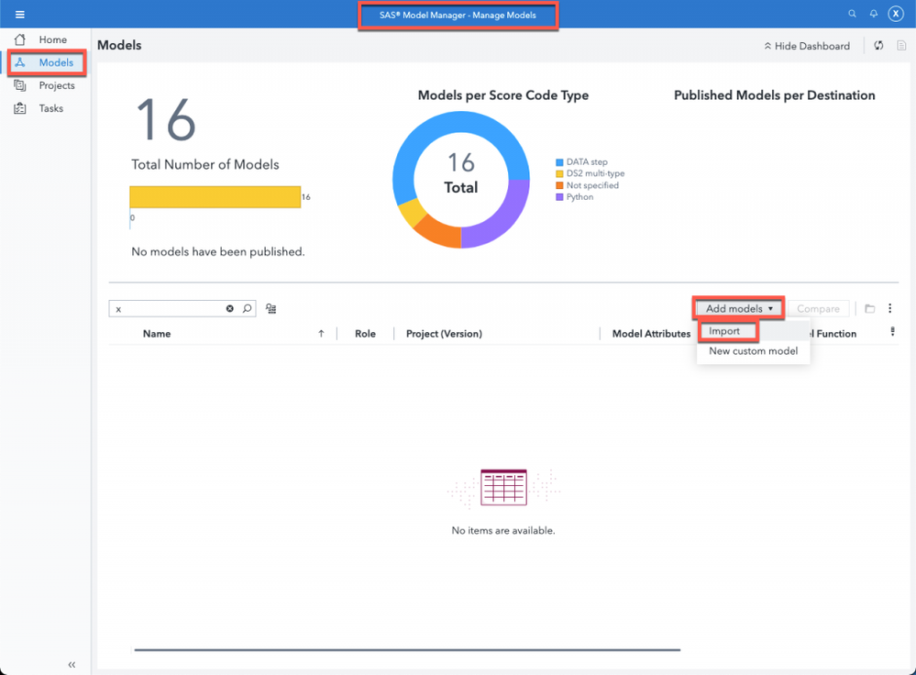Click Not specified orange legend swatch

pyautogui.click(x=559, y=185)
